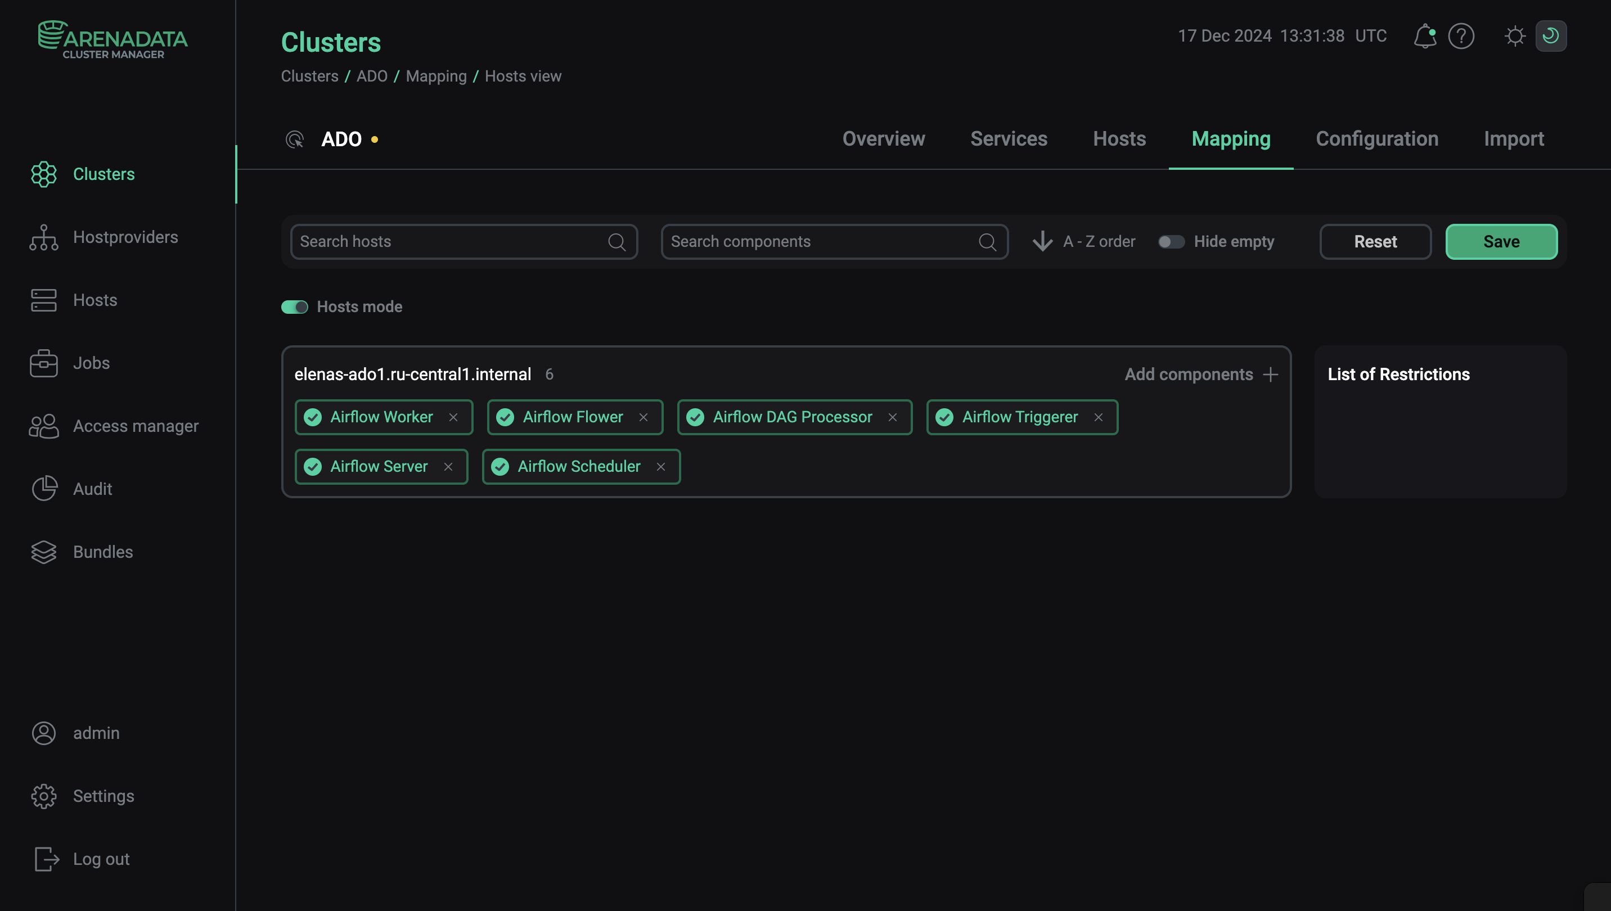1611x911 pixels.
Task: Open the Audit section
Action: point(92,489)
